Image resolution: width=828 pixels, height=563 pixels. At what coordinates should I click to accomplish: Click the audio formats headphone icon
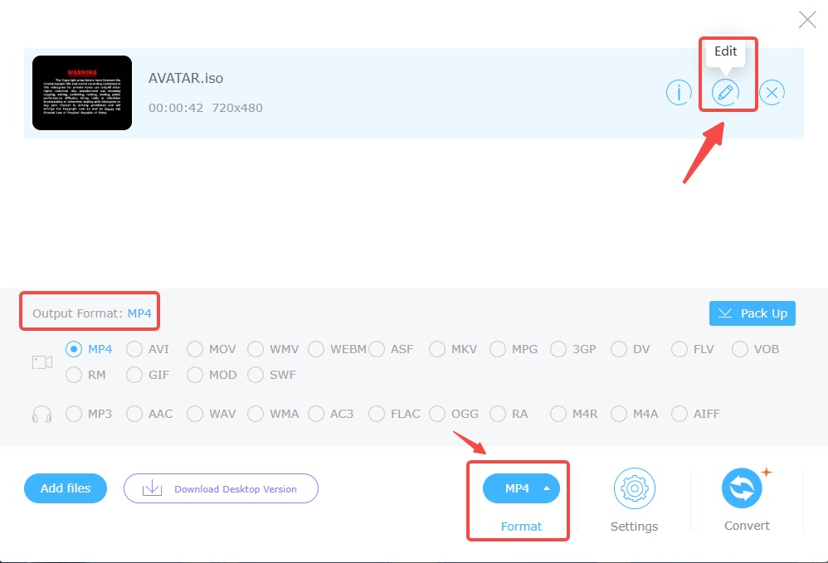pos(41,414)
